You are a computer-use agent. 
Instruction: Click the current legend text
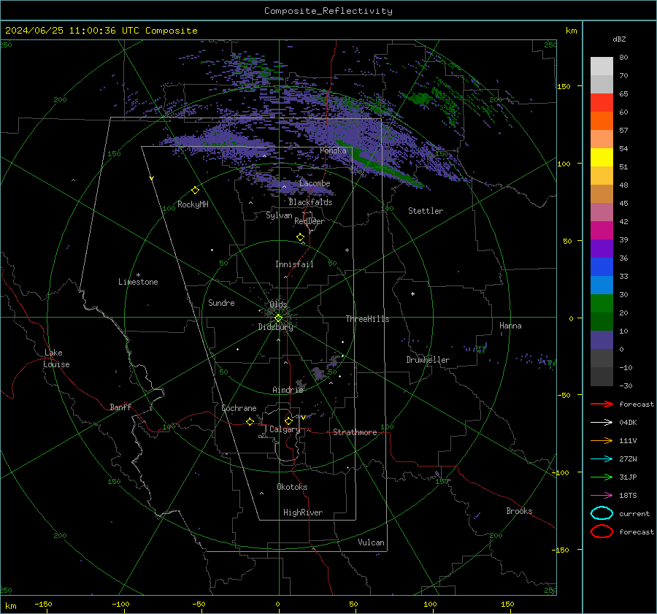634,514
